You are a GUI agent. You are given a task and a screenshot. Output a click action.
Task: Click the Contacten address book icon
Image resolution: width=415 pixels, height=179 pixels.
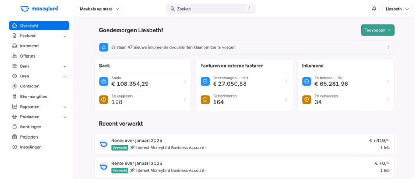click(15, 86)
